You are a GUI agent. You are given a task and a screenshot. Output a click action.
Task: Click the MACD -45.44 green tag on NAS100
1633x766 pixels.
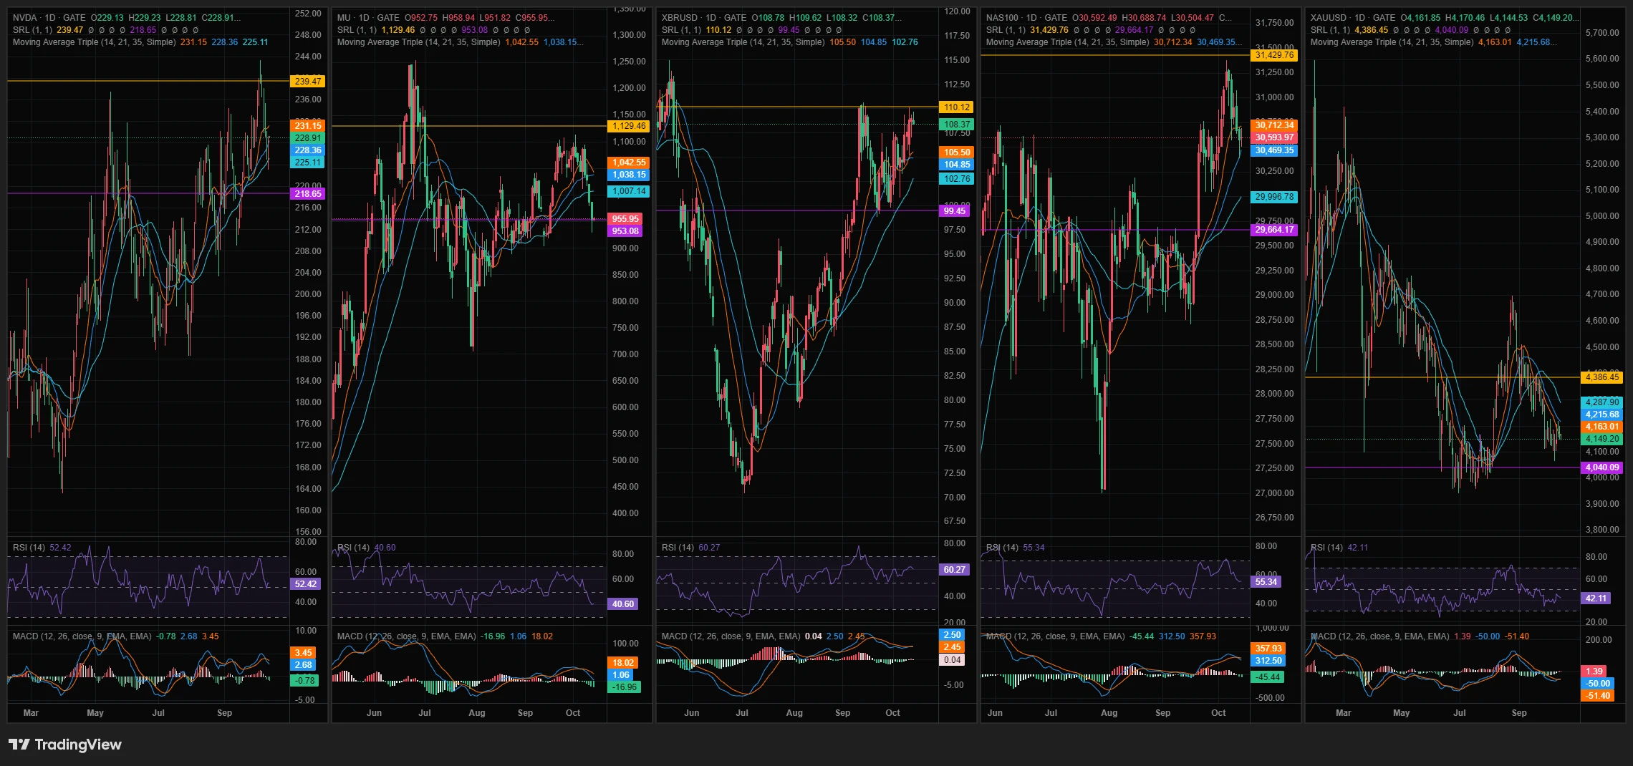point(1268,677)
